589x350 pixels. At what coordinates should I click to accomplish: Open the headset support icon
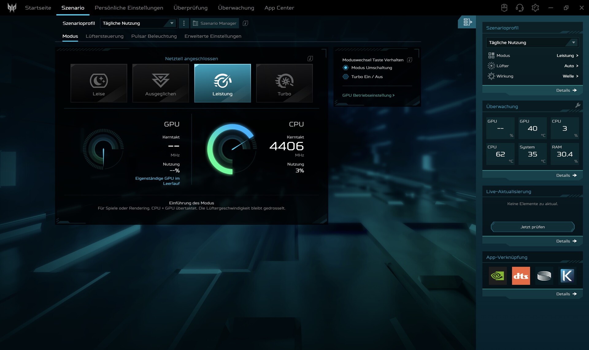coord(520,8)
